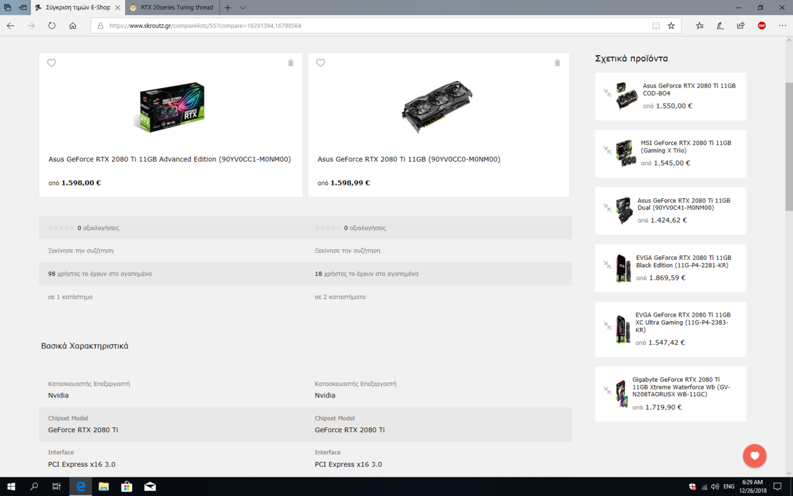The height and width of the screenshot is (496, 793).
Task: Open EVGA RTX 2080 Ti XC Ultra Gaming link
Action: [x=683, y=322]
